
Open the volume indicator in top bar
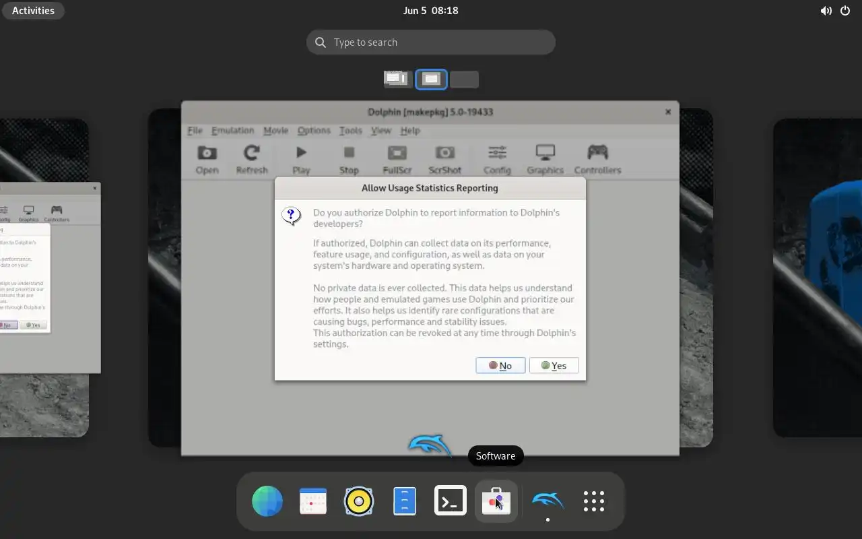[826, 10]
